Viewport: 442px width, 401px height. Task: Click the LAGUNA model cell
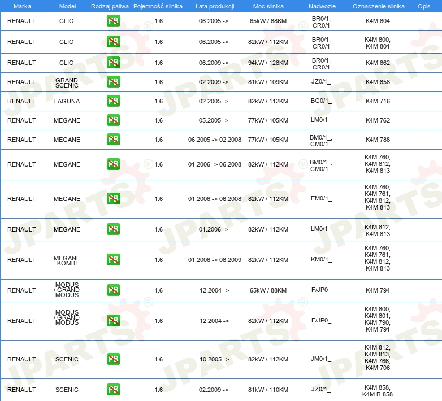point(67,101)
